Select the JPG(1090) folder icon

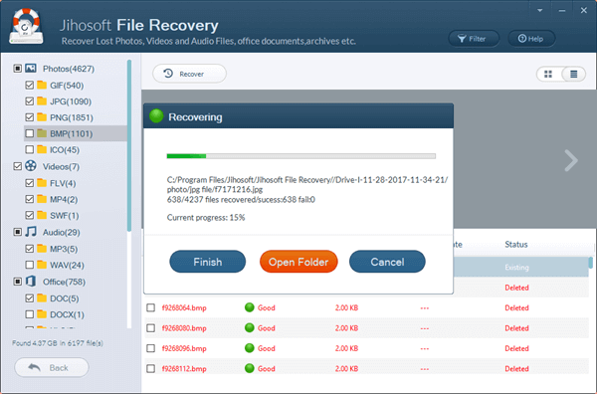[x=42, y=100]
